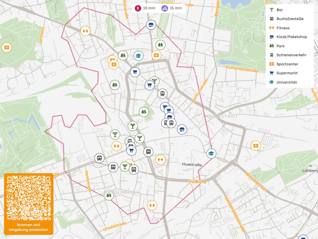Click the park marker at Griesenbruch
This screenshot has height=239, width=318.
109,196
